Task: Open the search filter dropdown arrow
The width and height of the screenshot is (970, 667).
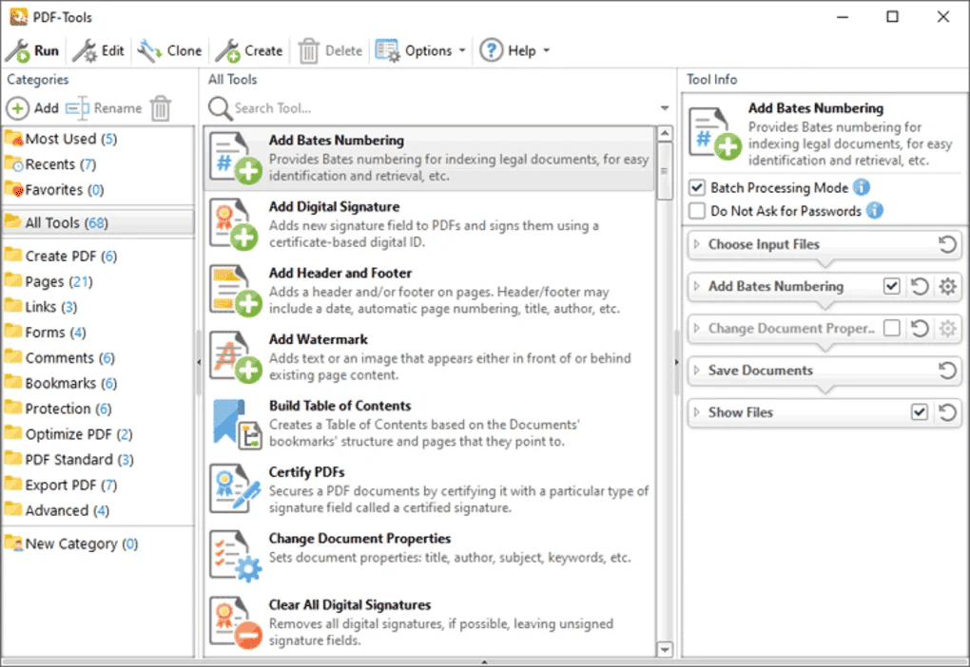Action: coord(665,108)
